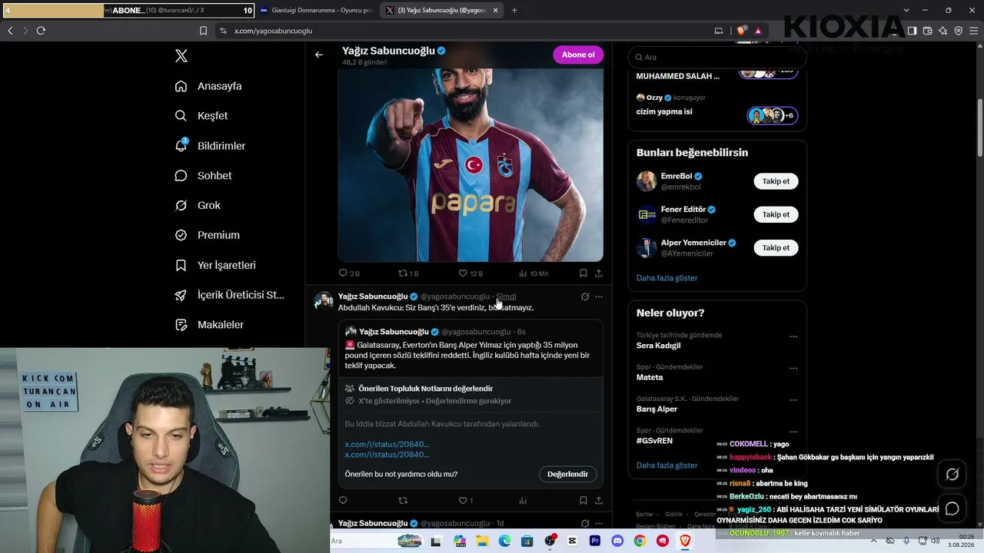
Task: Open more menu on Abdullah Kavukcu post
Action: pyautogui.click(x=599, y=296)
